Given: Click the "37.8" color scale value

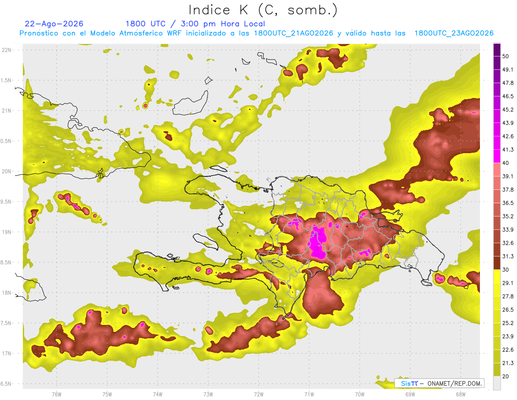Looking at the screenshot, I should pyautogui.click(x=508, y=189).
